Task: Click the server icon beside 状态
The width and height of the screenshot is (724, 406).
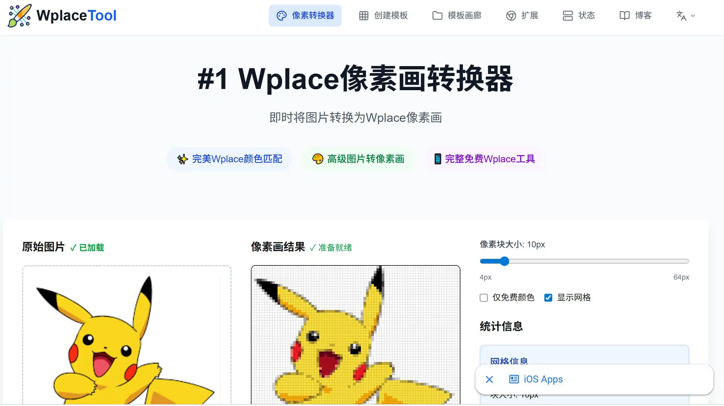Action: (x=568, y=16)
